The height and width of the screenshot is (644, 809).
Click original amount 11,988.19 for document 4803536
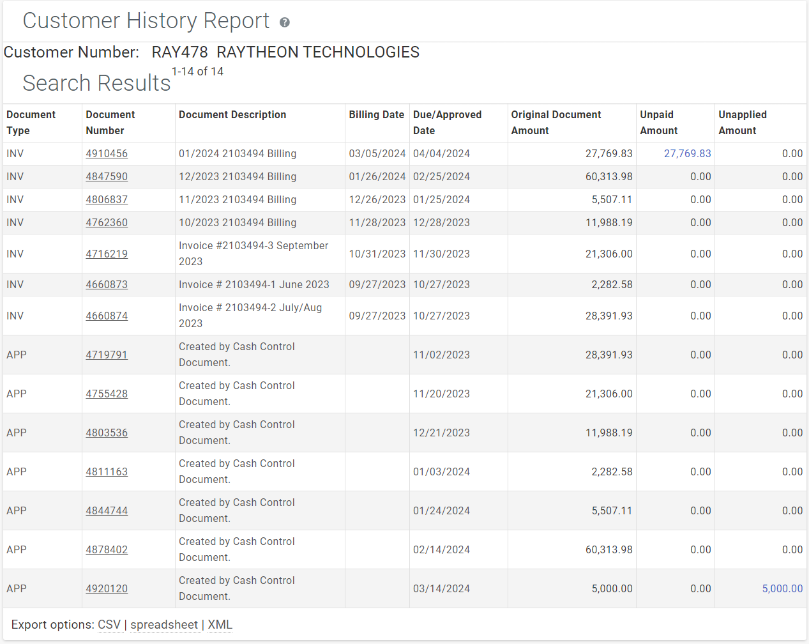[609, 433]
